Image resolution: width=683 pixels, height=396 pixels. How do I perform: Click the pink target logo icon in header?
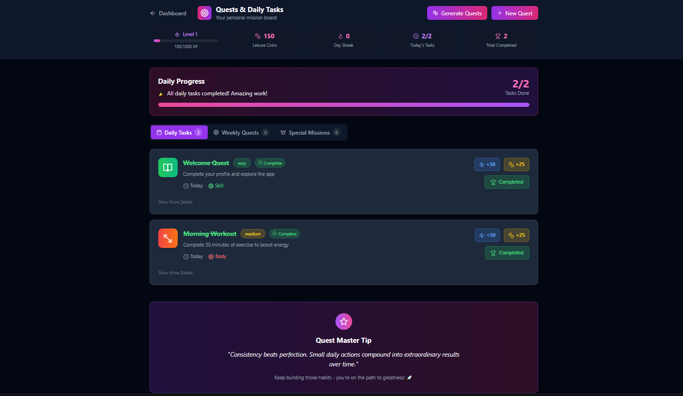tap(205, 13)
